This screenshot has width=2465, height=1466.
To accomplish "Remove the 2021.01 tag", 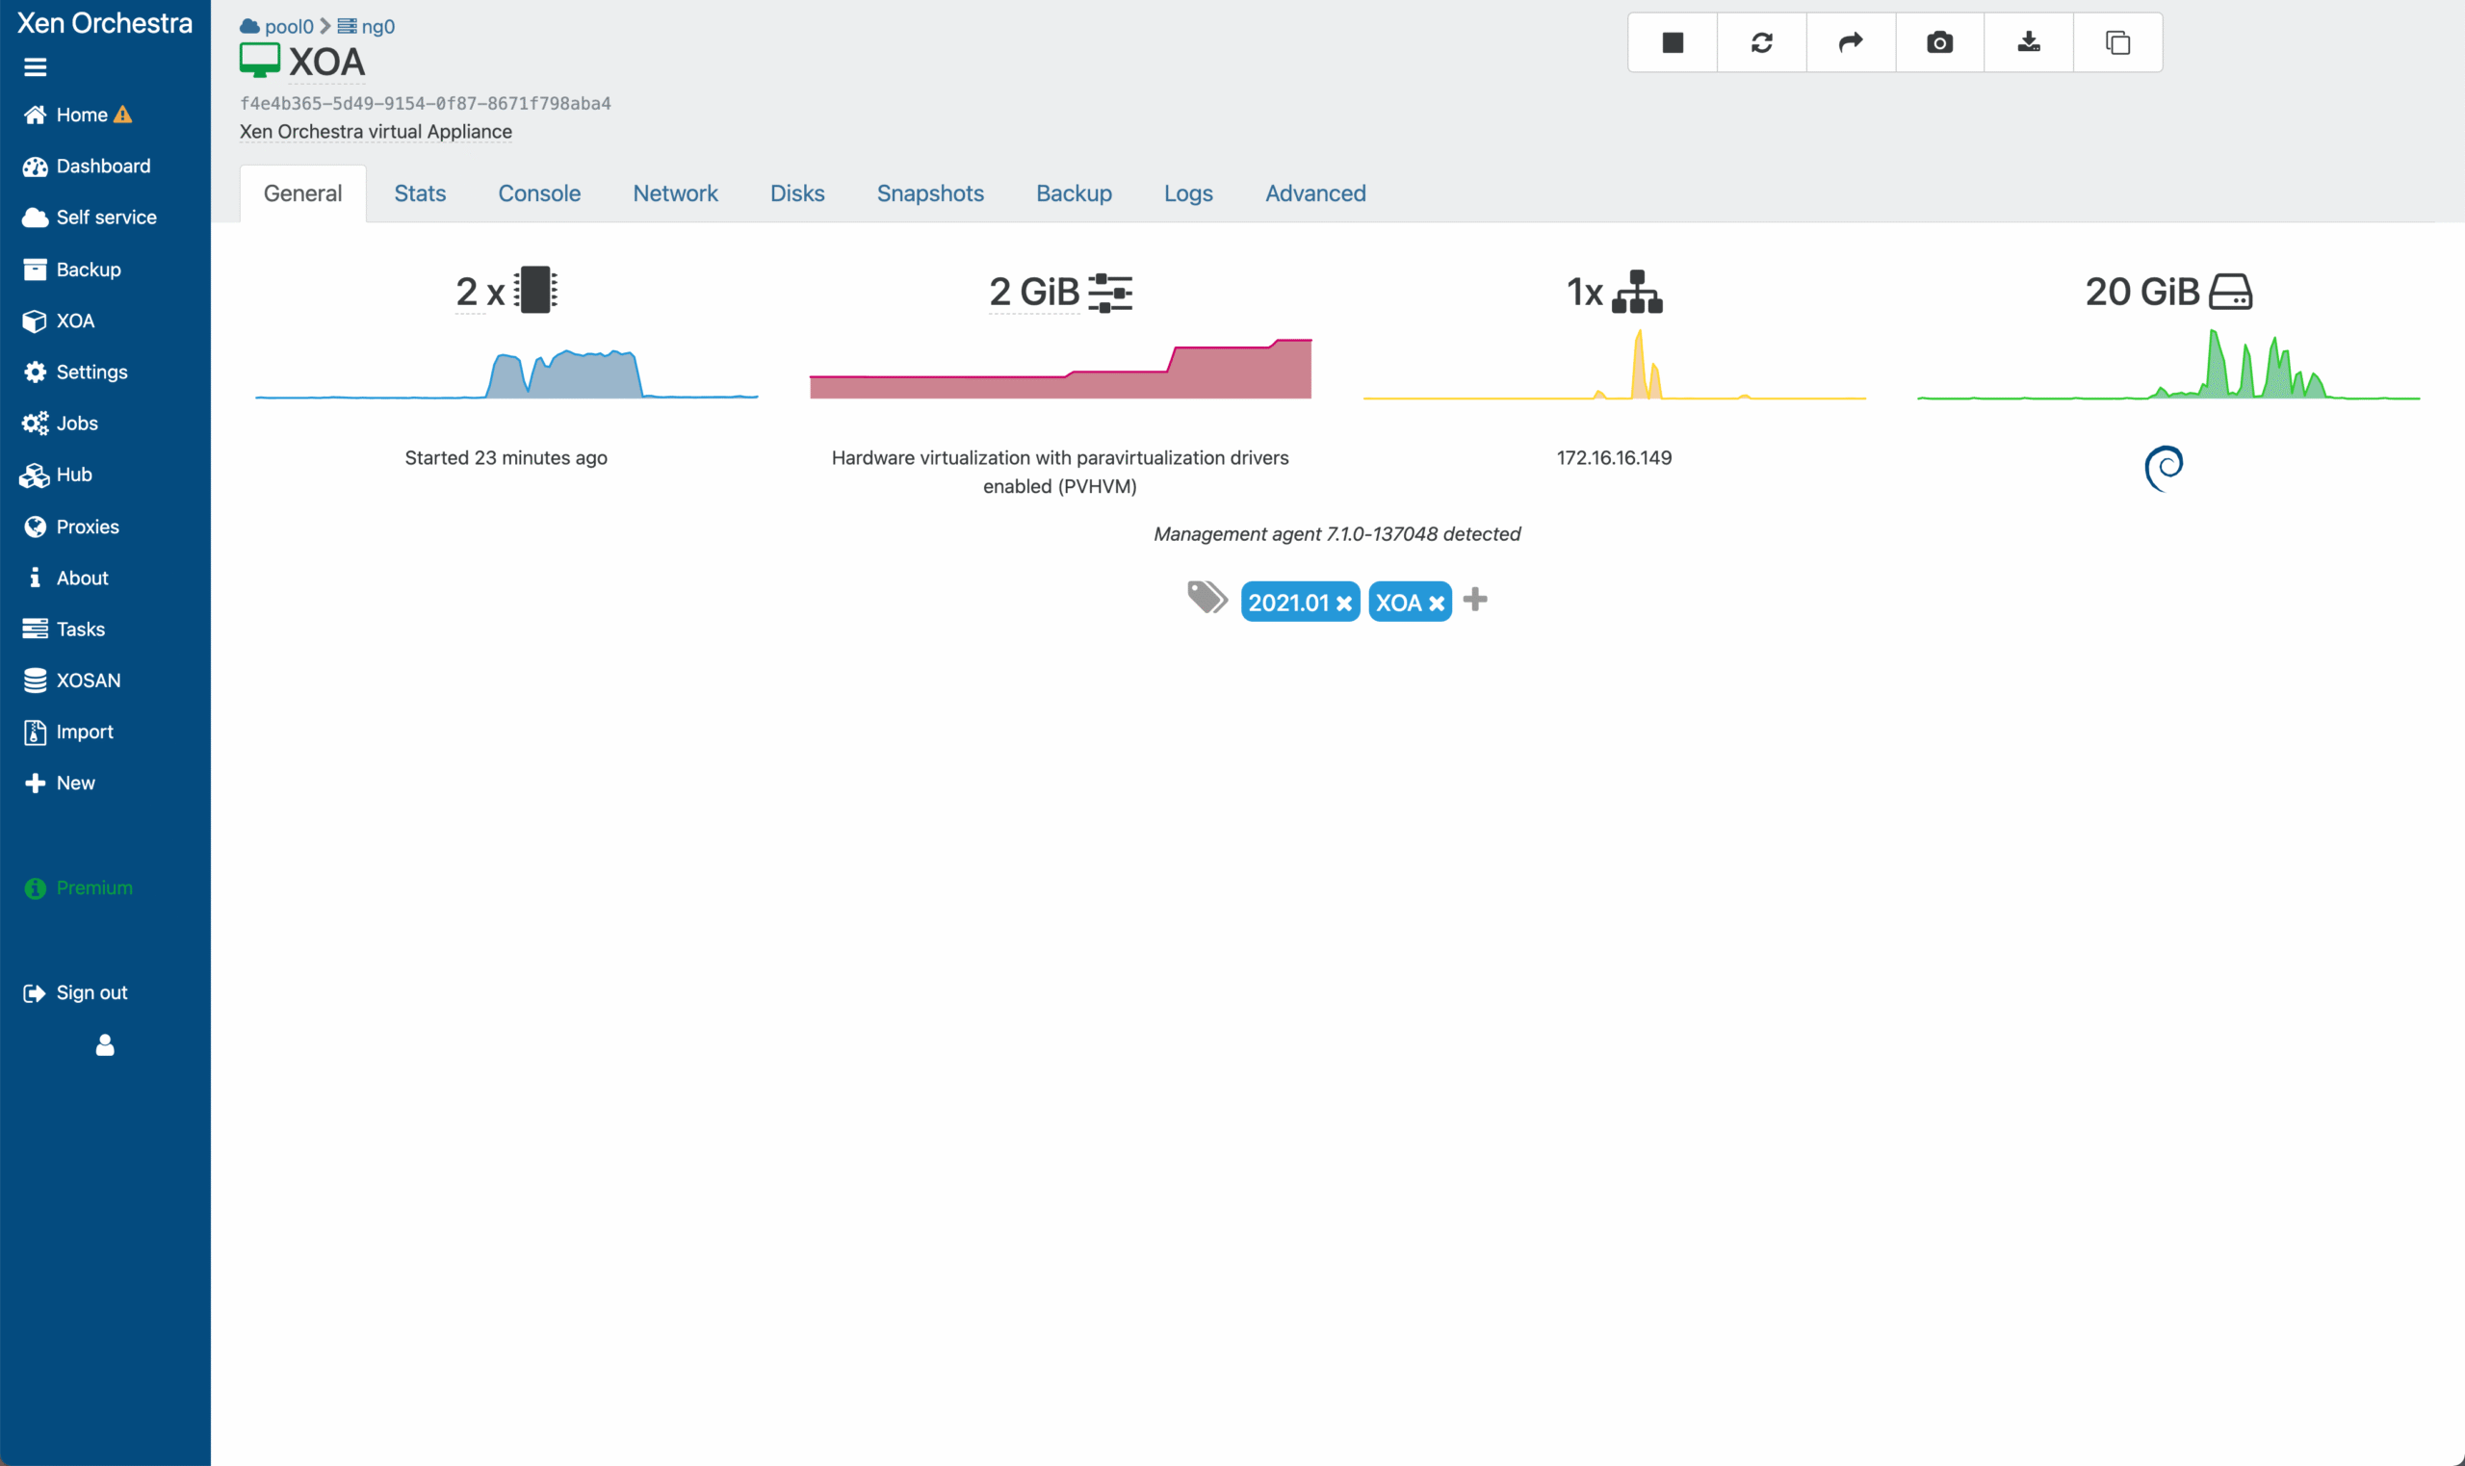I will point(1344,603).
